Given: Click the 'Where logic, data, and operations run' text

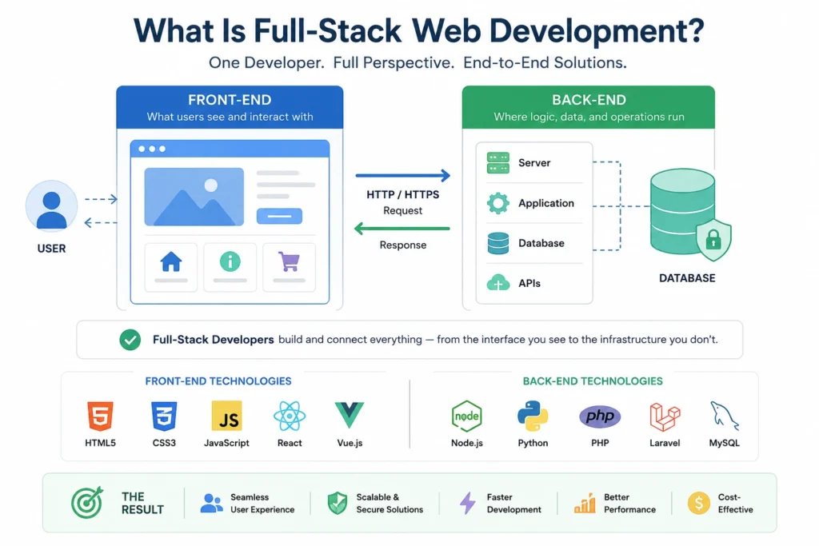Looking at the screenshot, I should (x=589, y=117).
